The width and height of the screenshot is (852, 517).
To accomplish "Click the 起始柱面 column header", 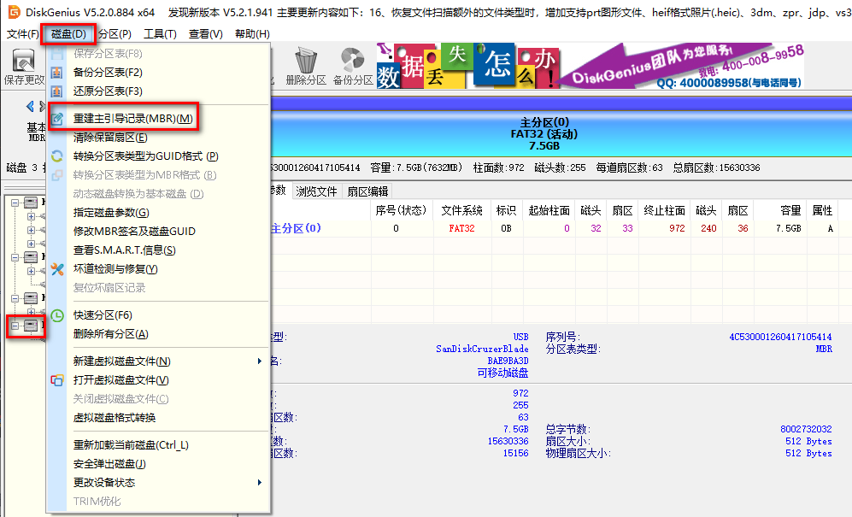I will click(x=549, y=210).
